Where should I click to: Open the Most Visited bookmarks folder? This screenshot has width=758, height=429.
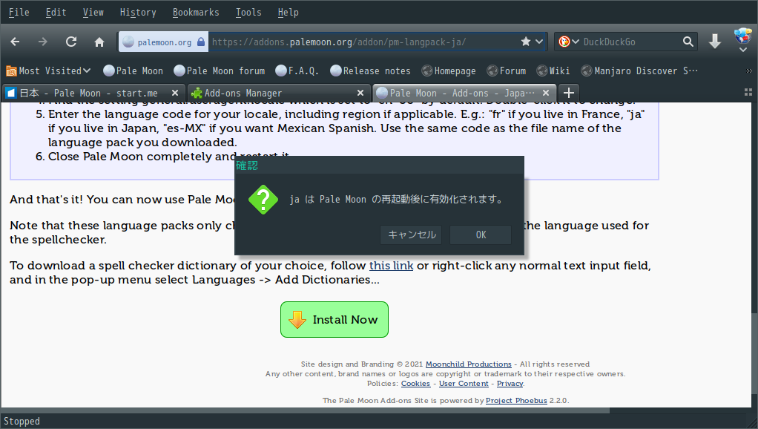(48, 71)
